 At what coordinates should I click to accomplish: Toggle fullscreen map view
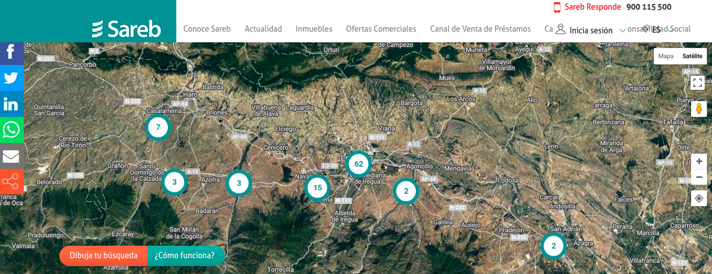(x=697, y=83)
